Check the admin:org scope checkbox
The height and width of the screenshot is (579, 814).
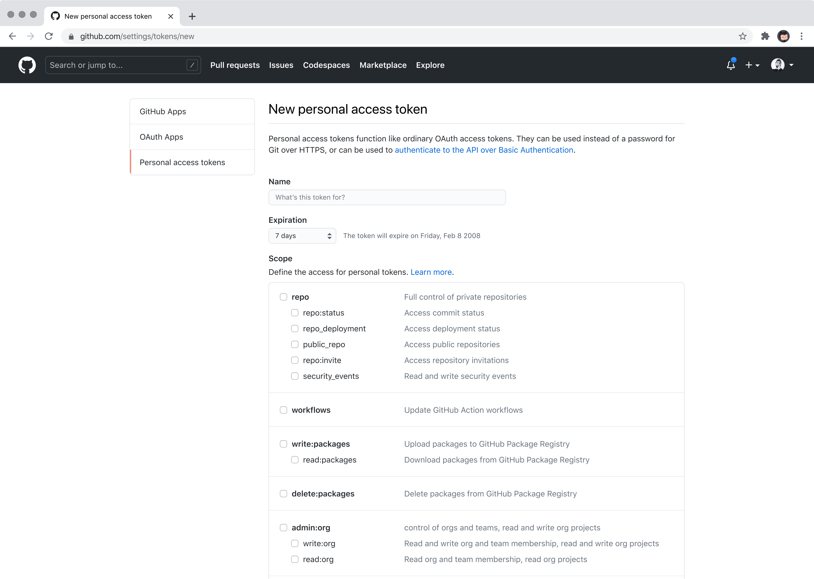tap(283, 527)
